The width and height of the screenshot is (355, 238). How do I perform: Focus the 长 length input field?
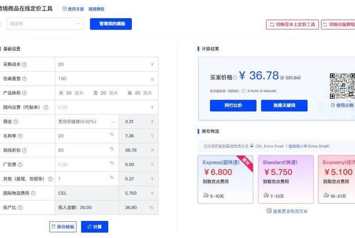pos(69,93)
